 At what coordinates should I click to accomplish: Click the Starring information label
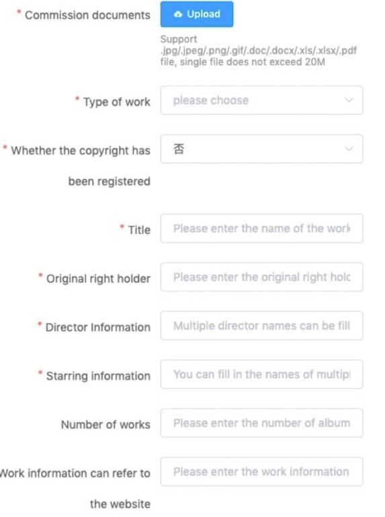pos(98,376)
